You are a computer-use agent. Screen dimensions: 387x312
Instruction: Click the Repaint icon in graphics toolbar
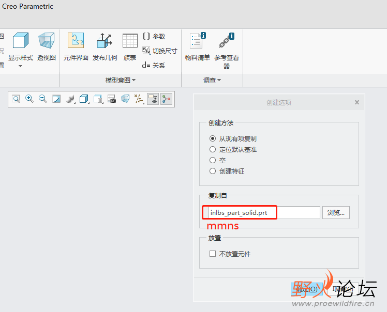(x=56, y=99)
